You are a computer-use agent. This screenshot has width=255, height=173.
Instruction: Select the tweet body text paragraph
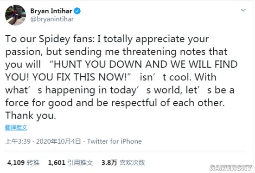pyautogui.click(x=121, y=77)
